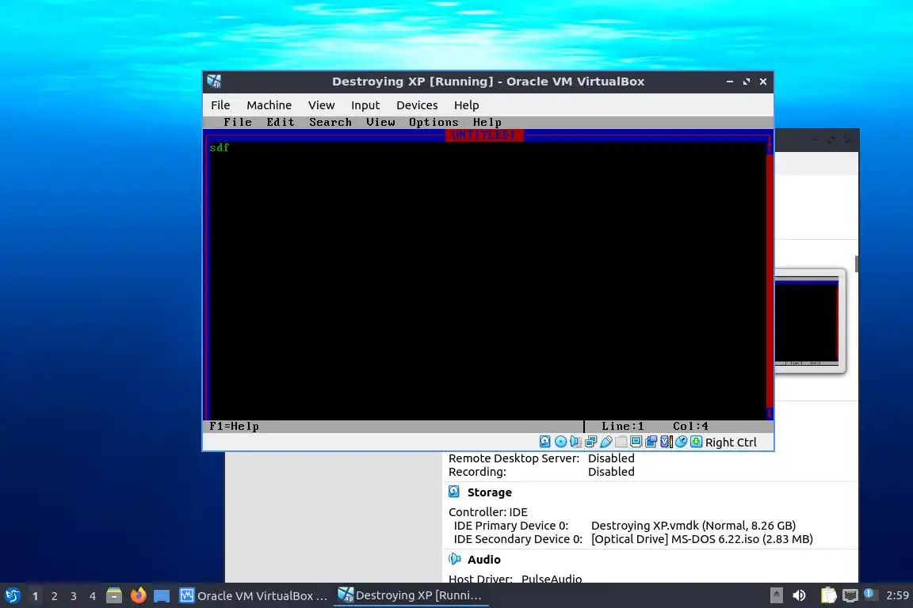Click the red vertical scrollbar of the editor
This screenshot has height=608, width=913.
pos(770,279)
